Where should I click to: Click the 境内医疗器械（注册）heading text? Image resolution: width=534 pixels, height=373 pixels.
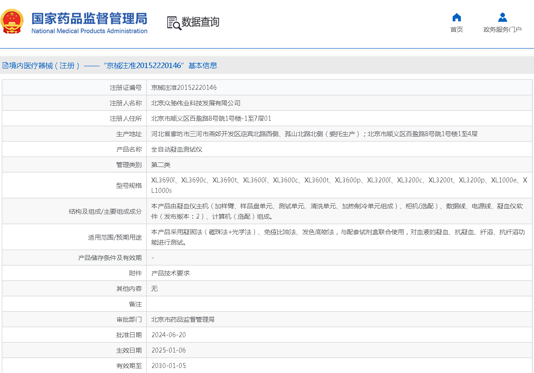45,66
